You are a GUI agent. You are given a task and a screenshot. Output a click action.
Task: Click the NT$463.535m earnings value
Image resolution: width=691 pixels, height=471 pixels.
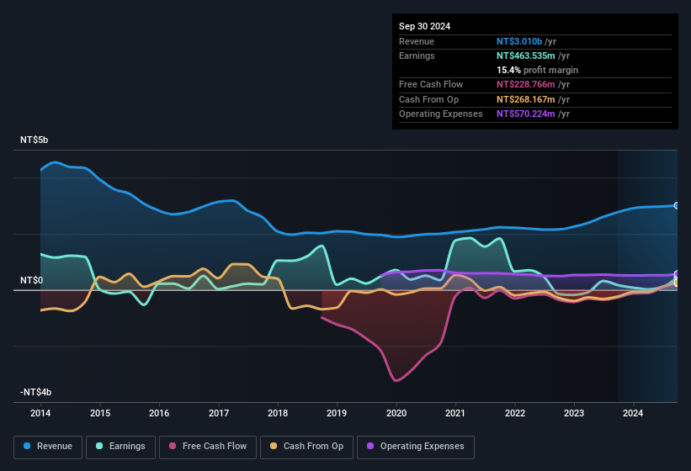point(526,56)
